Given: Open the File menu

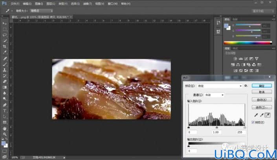Looking at the screenshot, I should tap(15, 4).
